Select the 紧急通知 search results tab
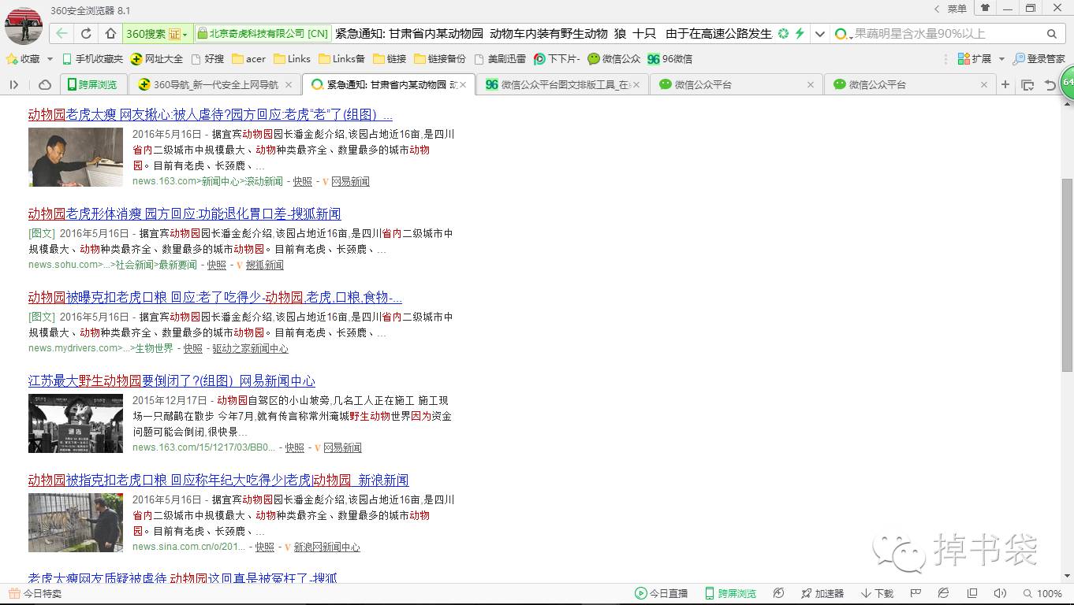Image resolution: width=1074 pixels, height=605 pixels. [x=389, y=84]
